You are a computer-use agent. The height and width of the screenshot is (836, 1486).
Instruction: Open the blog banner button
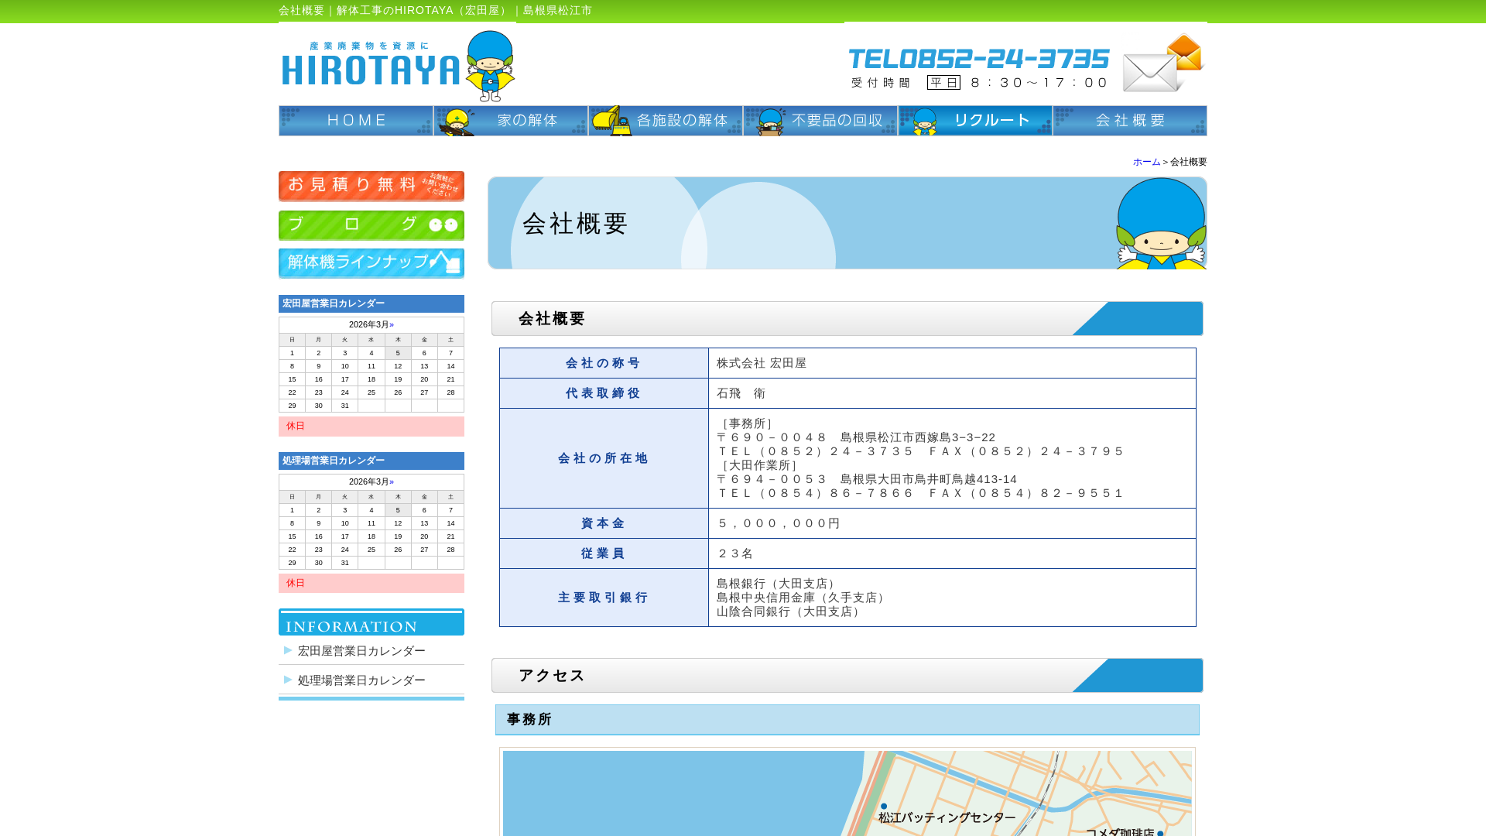point(371,225)
